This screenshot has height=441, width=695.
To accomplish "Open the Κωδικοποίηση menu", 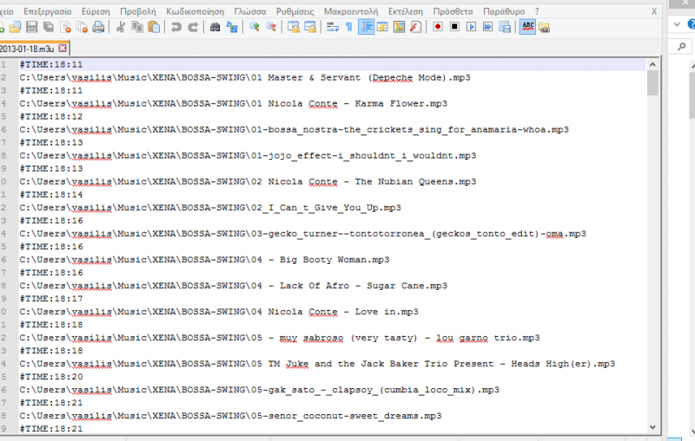I will pos(195,11).
